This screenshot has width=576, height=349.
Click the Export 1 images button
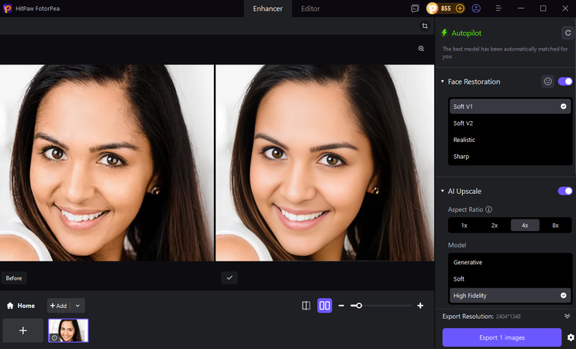502,337
